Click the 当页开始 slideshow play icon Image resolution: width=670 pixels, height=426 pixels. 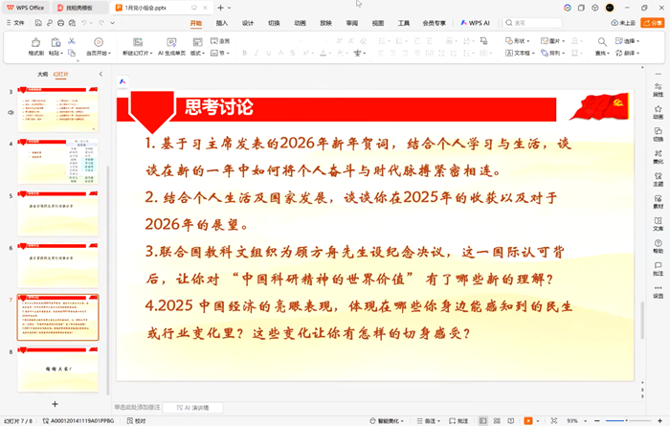[x=98, y=46]
